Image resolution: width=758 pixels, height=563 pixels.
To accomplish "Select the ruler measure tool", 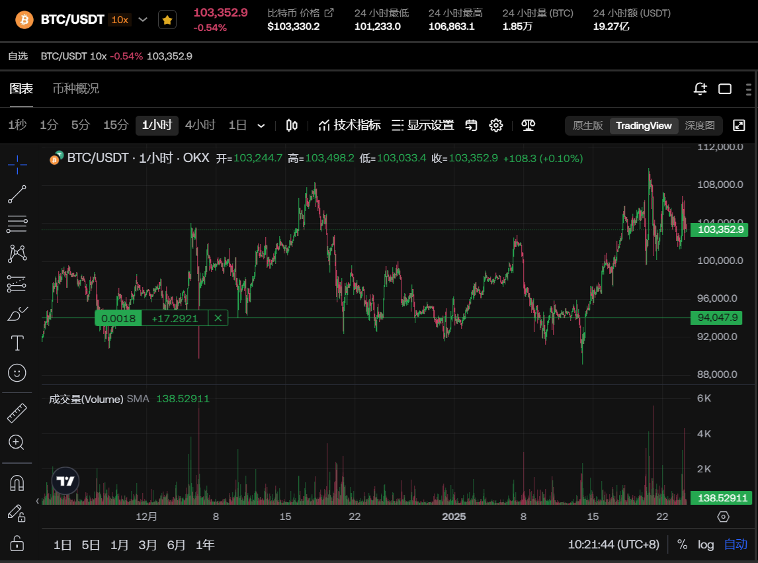I will coord(17,413).
